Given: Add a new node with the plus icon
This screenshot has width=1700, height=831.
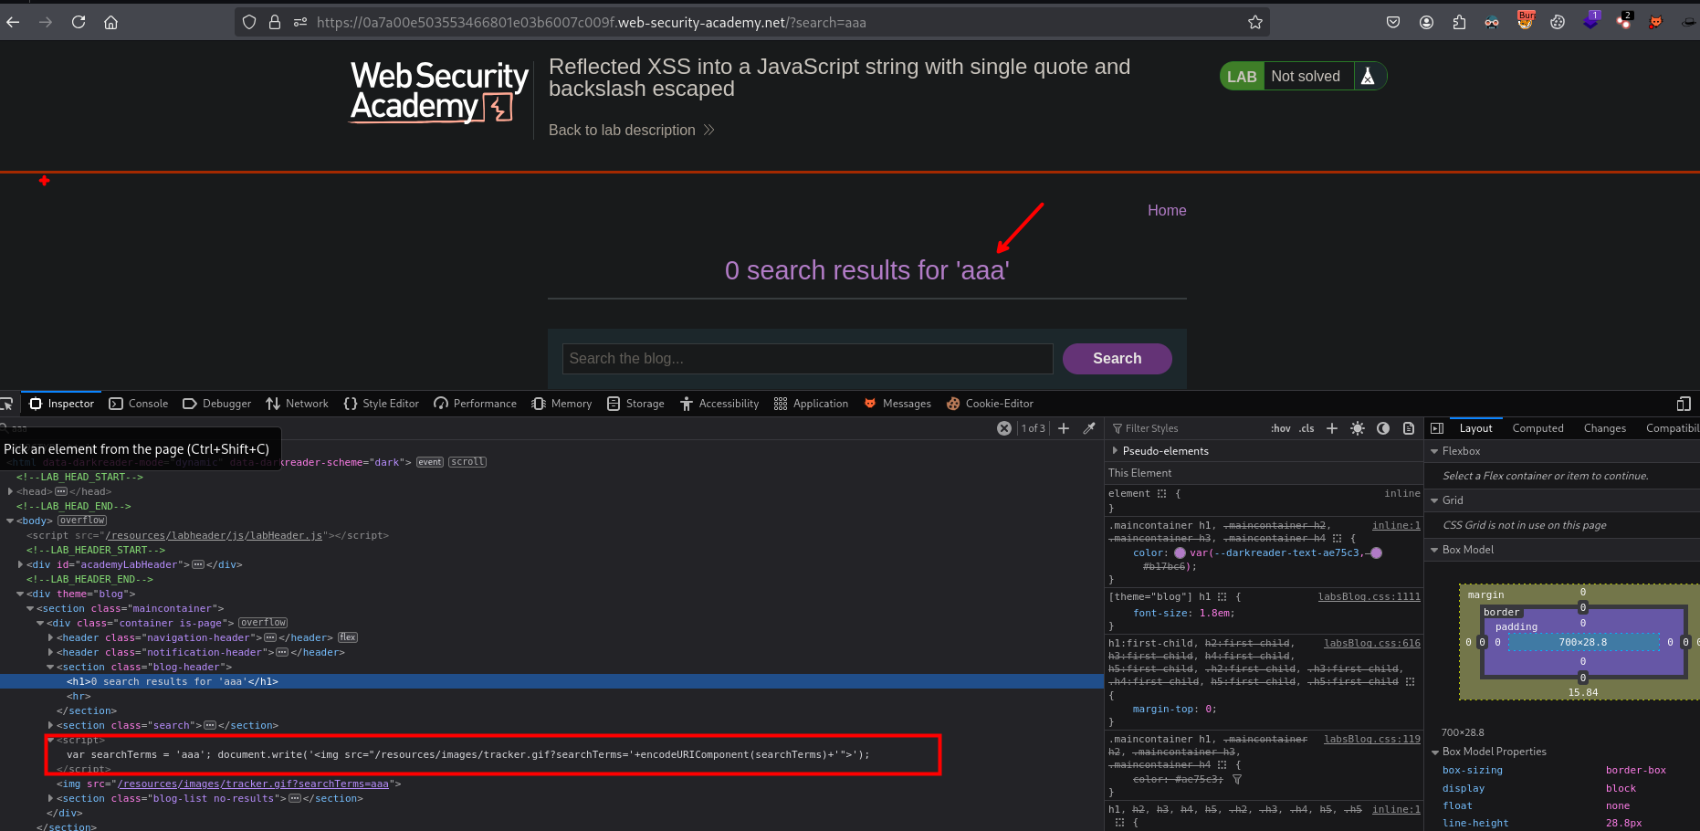Looking at the screenshot, I should (1064, 428).
